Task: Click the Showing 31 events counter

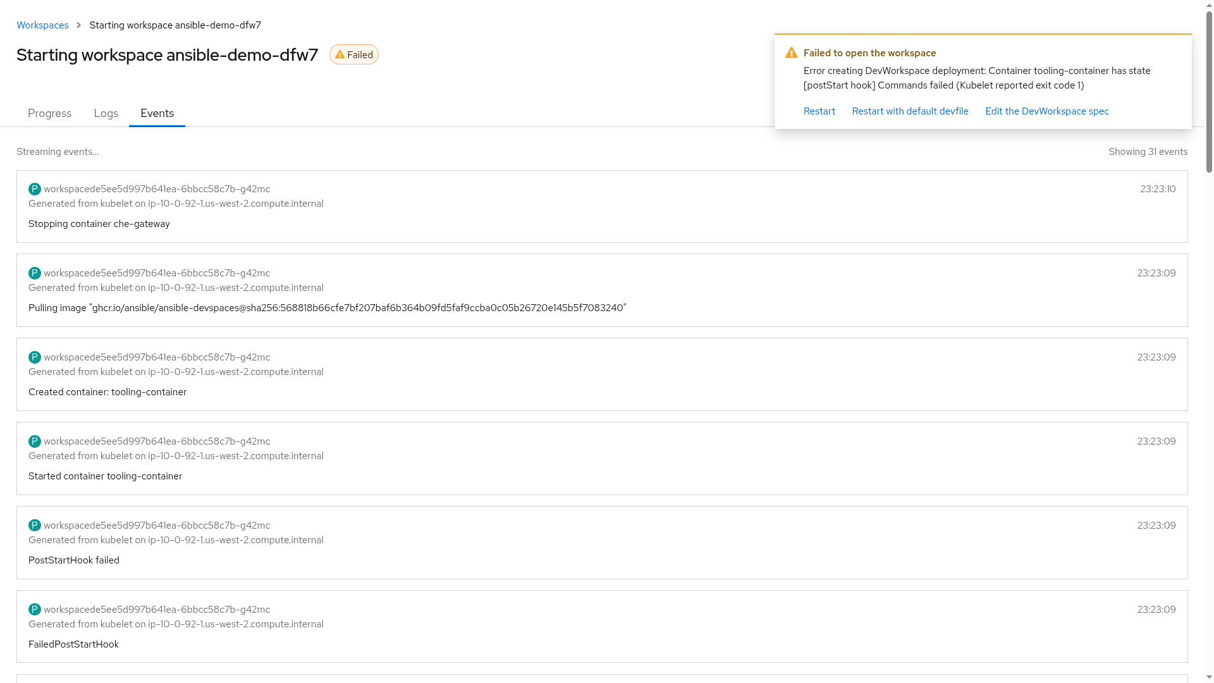Action: click(1148, 152)
